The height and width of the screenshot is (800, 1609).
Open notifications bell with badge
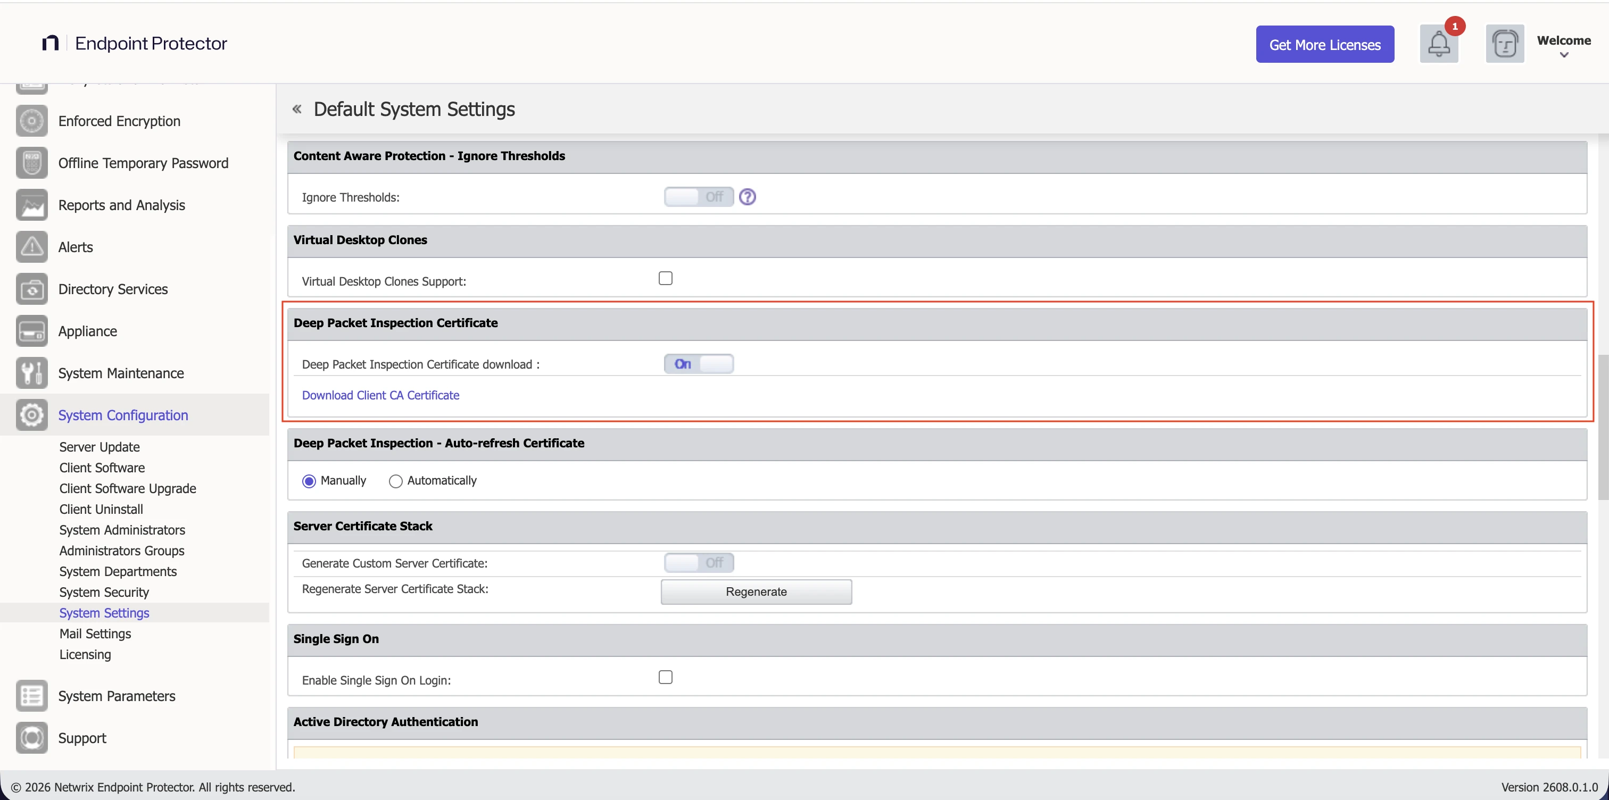tap(1439, 44)
